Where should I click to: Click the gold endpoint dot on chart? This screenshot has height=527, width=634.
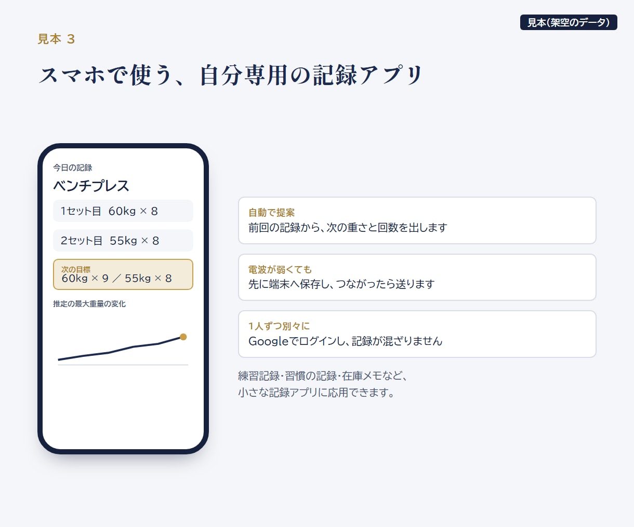click(x=183, y=337)
